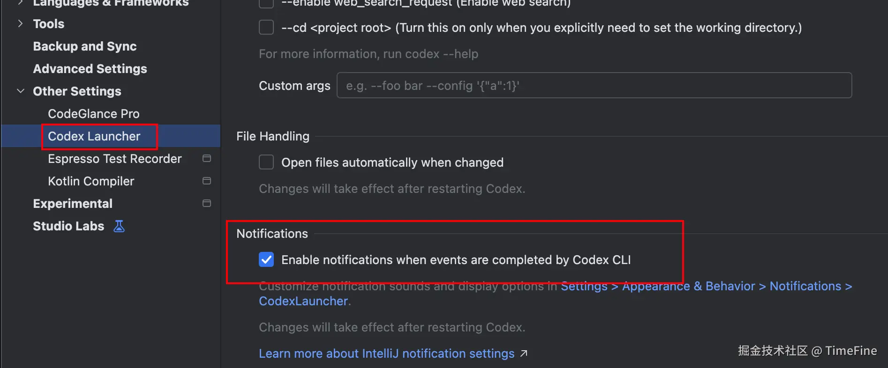Select Kotlin Compiler settings
Screen dimensions: 888x368
pos(91,181)
